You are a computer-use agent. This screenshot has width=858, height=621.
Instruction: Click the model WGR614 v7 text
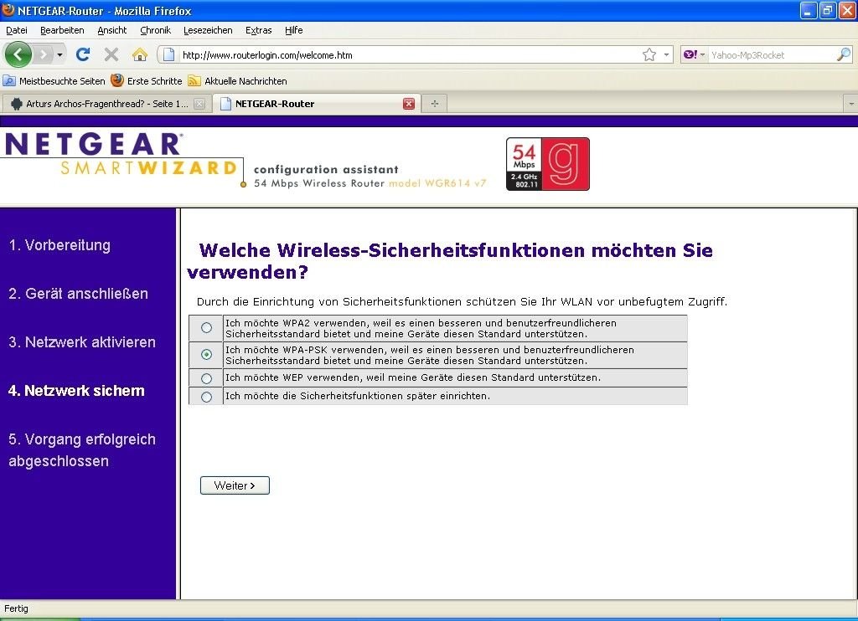click(437, 183)
